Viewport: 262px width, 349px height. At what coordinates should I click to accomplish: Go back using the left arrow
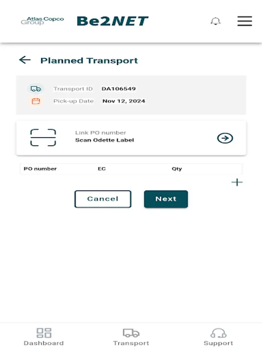(x=25, y=60)
